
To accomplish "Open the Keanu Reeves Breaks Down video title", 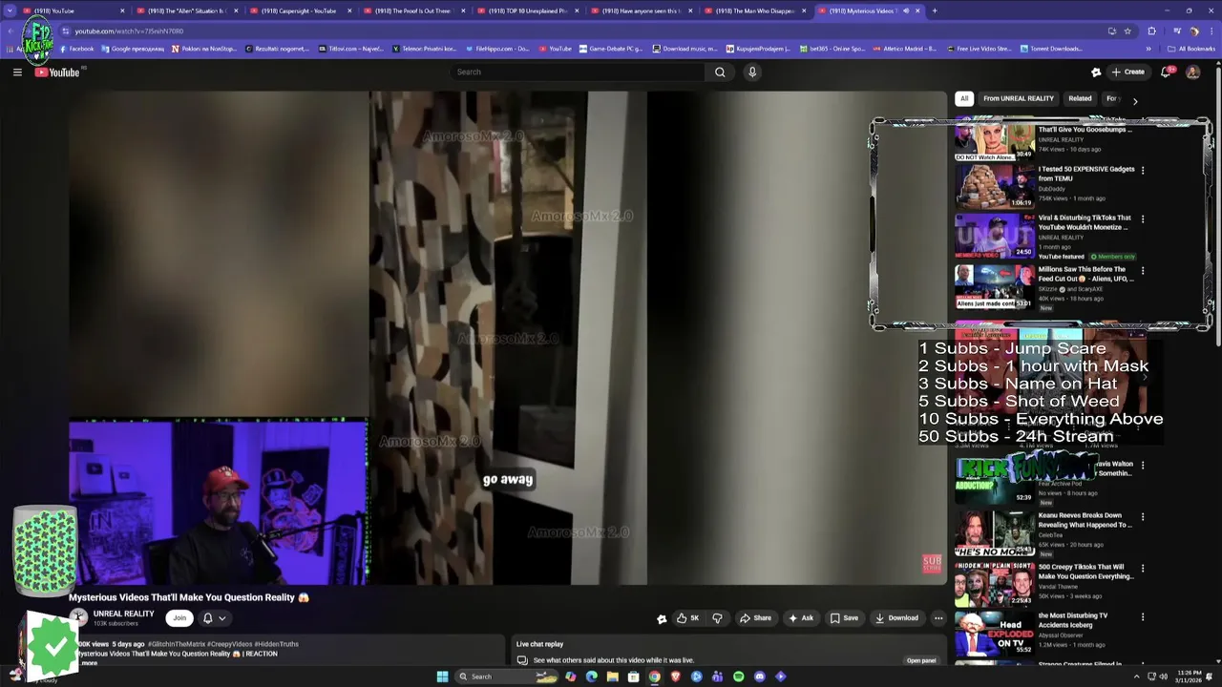I will (x=1085, y=520).
